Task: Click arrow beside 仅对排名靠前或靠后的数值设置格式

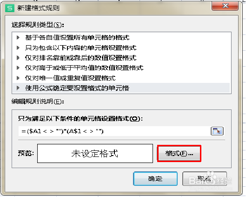Action: click(x=18, y=58)
